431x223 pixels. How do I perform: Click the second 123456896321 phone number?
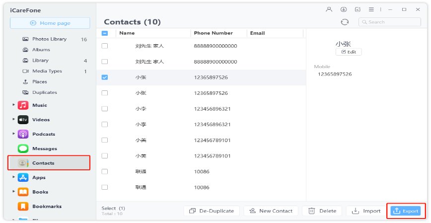click(x=212, y=125)
